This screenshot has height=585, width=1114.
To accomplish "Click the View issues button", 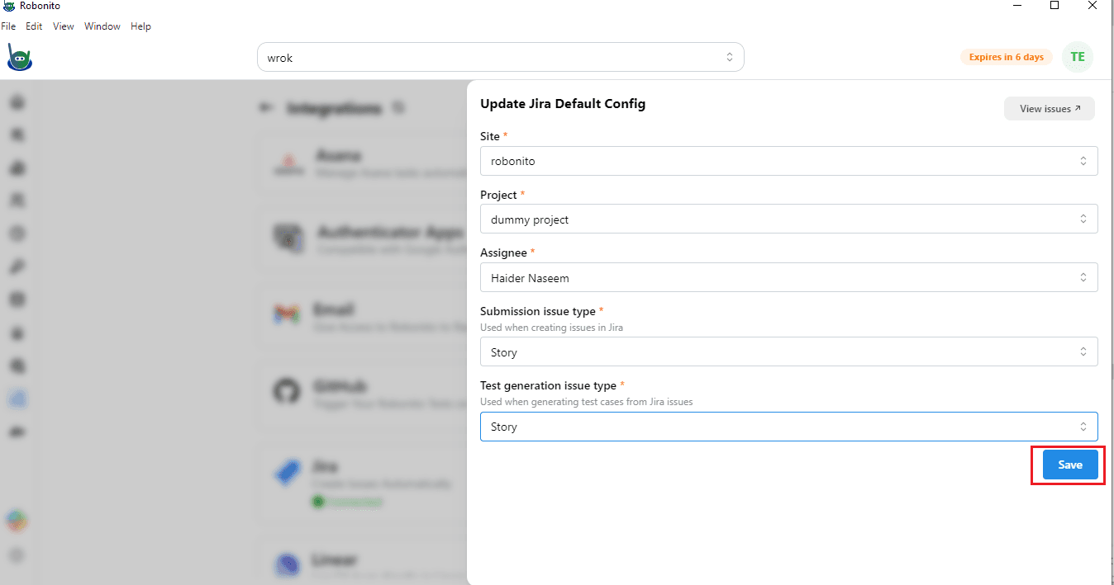I will pyautogui.click(x=1050, y=108).
